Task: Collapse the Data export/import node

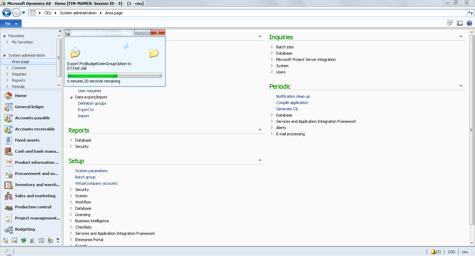Action: (71, 97)
